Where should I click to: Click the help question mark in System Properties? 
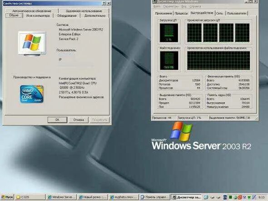pyautogui.click(x=104, y=3)
